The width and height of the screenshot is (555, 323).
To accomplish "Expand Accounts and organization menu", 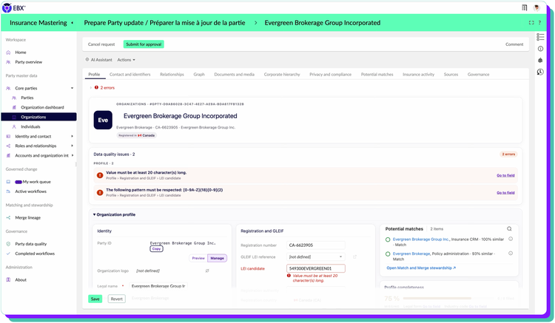I will click(73, 155).
